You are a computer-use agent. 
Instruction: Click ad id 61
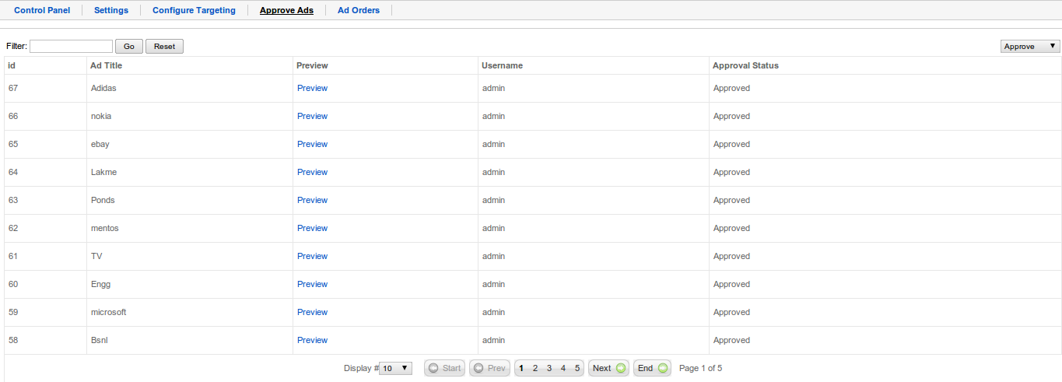13,256
